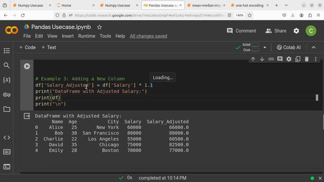The image size is (324, 182).
Task: Open the secrets key icon
Action: pos(7,95)
